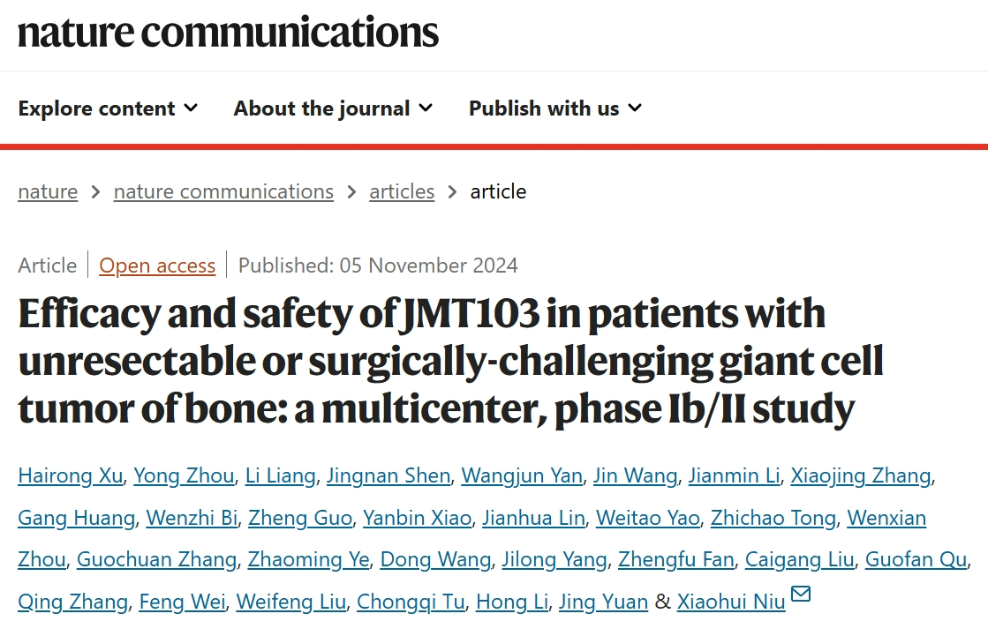Click the envelope icon beside Xiaohui Niu
Screen dimensions: 988x621
(x=801, y=594)
